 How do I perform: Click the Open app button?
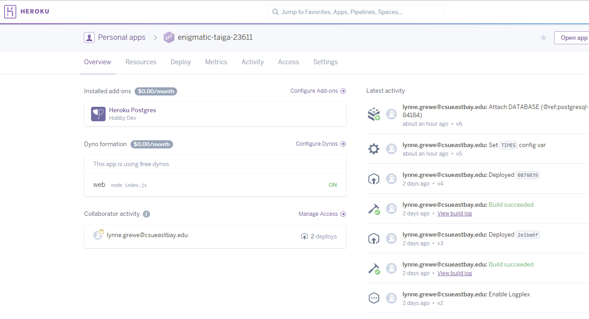pos(573,38)
